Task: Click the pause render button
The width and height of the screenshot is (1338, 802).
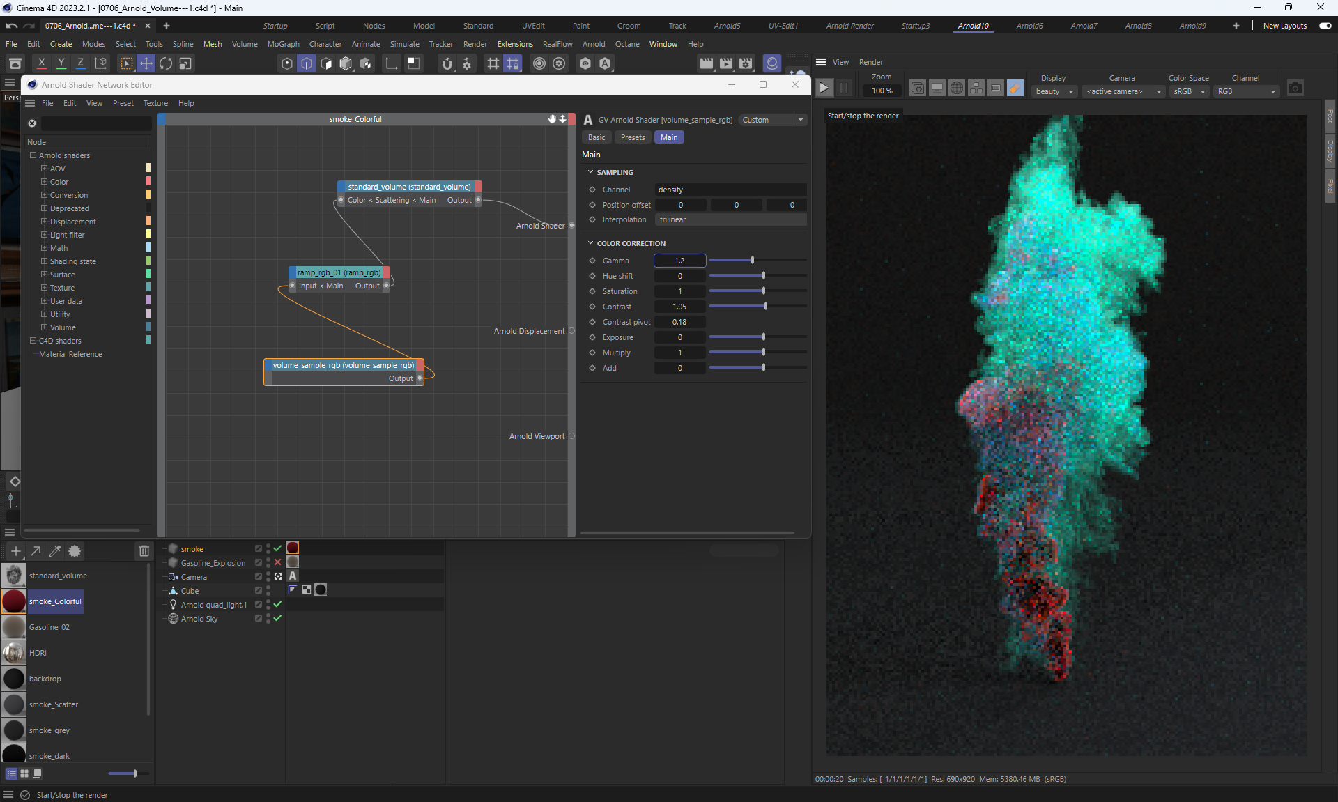Action: [x=844, y=88]
